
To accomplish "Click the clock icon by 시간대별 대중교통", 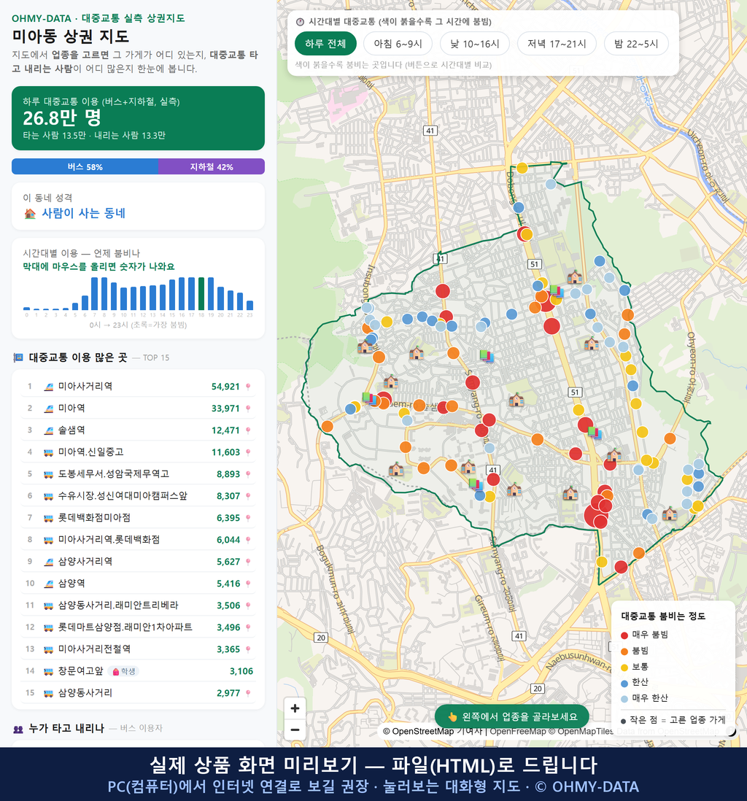I will point(301,22).
